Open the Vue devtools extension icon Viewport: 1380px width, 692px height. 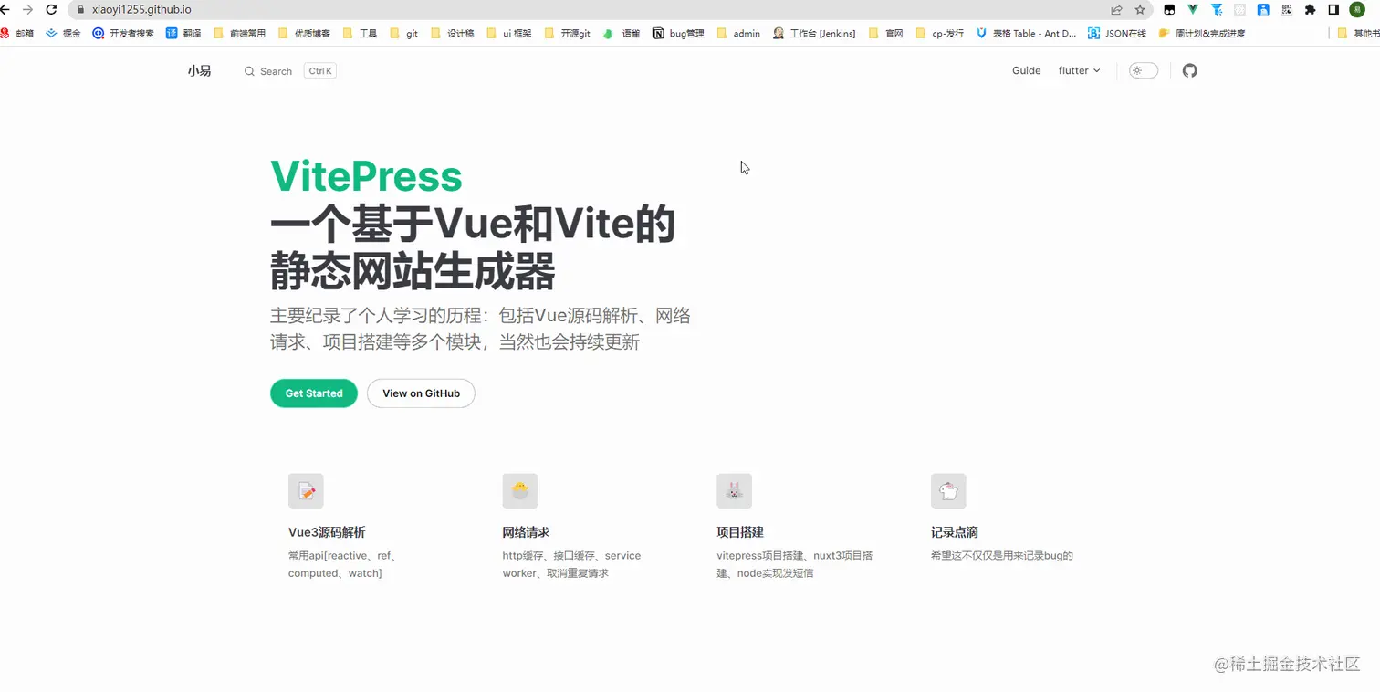(1193, 9)
